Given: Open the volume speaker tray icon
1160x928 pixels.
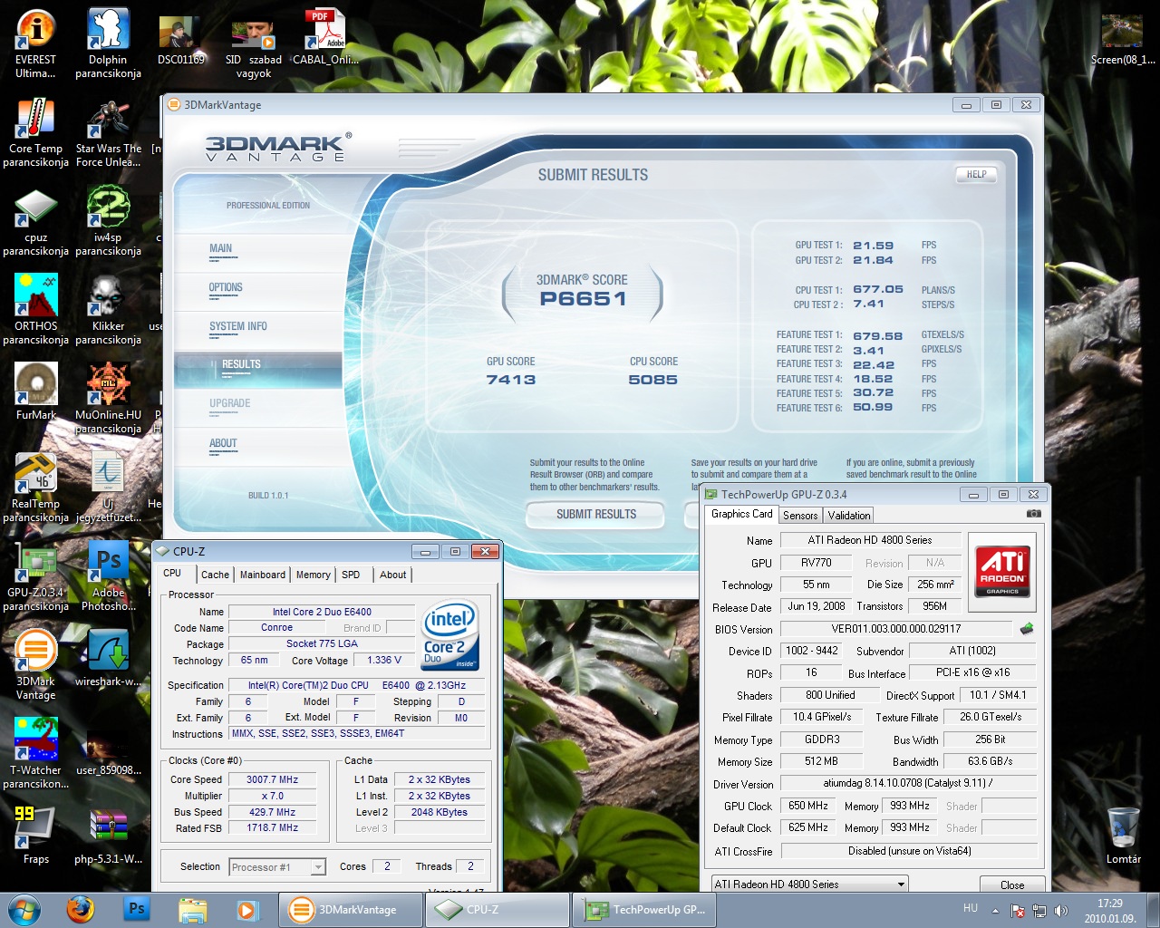Looking at the screenshot, I should coord(1061,910).
